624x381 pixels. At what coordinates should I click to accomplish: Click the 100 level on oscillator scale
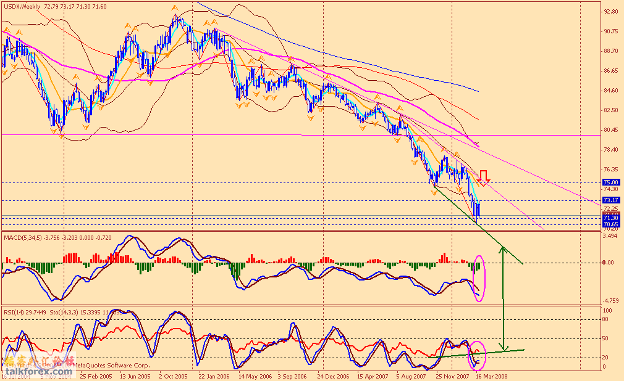click(608, 310)
